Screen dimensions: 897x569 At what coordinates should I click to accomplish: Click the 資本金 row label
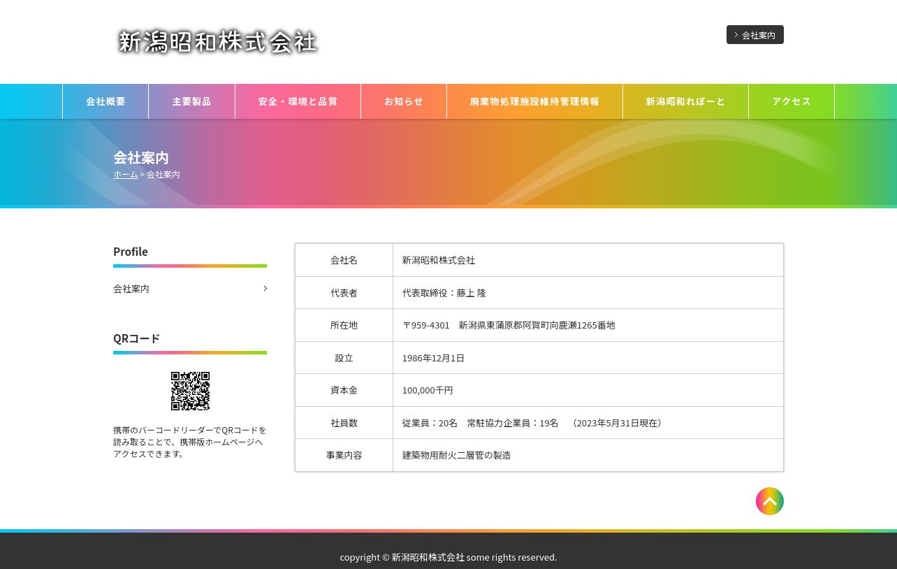[344, 390]
